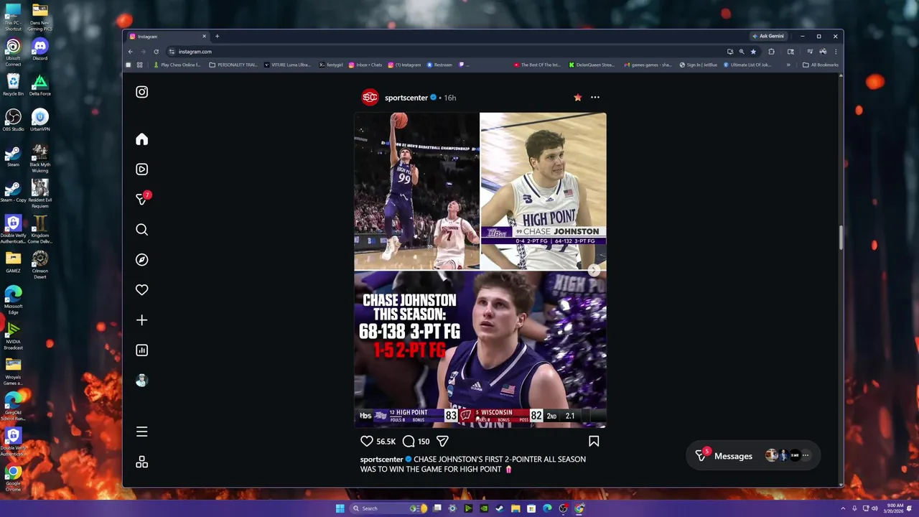Select the Instagram browser tab
Screen dimensions: 919x517
(168, 36)
